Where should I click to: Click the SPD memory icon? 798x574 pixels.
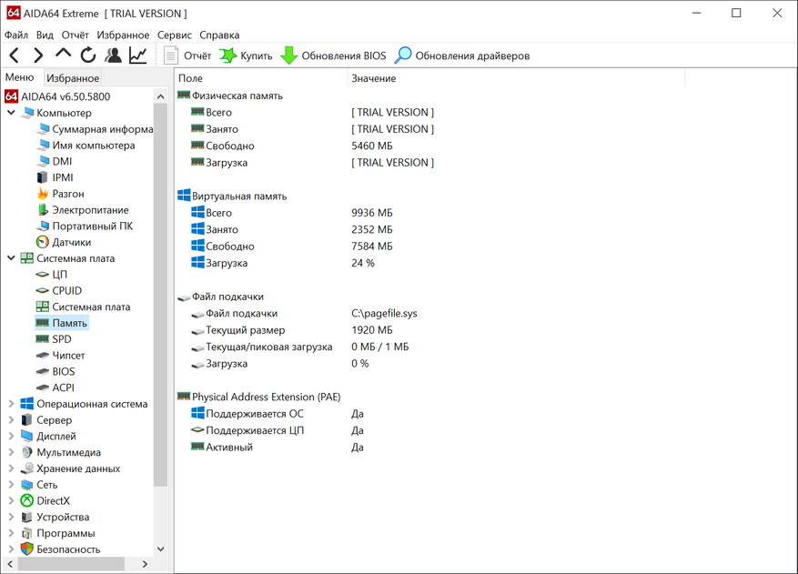[42, 339]
